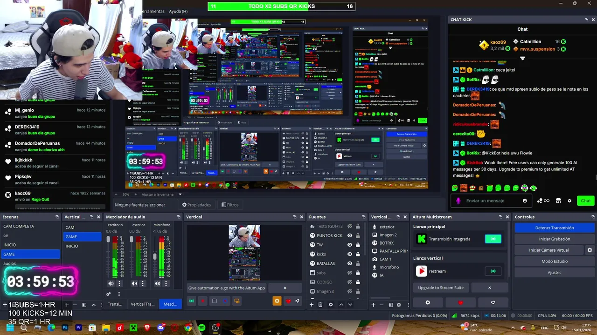This screenshot has width=597, height=335.
Task: Open microfono channel options menu
Action: (166, 283)
